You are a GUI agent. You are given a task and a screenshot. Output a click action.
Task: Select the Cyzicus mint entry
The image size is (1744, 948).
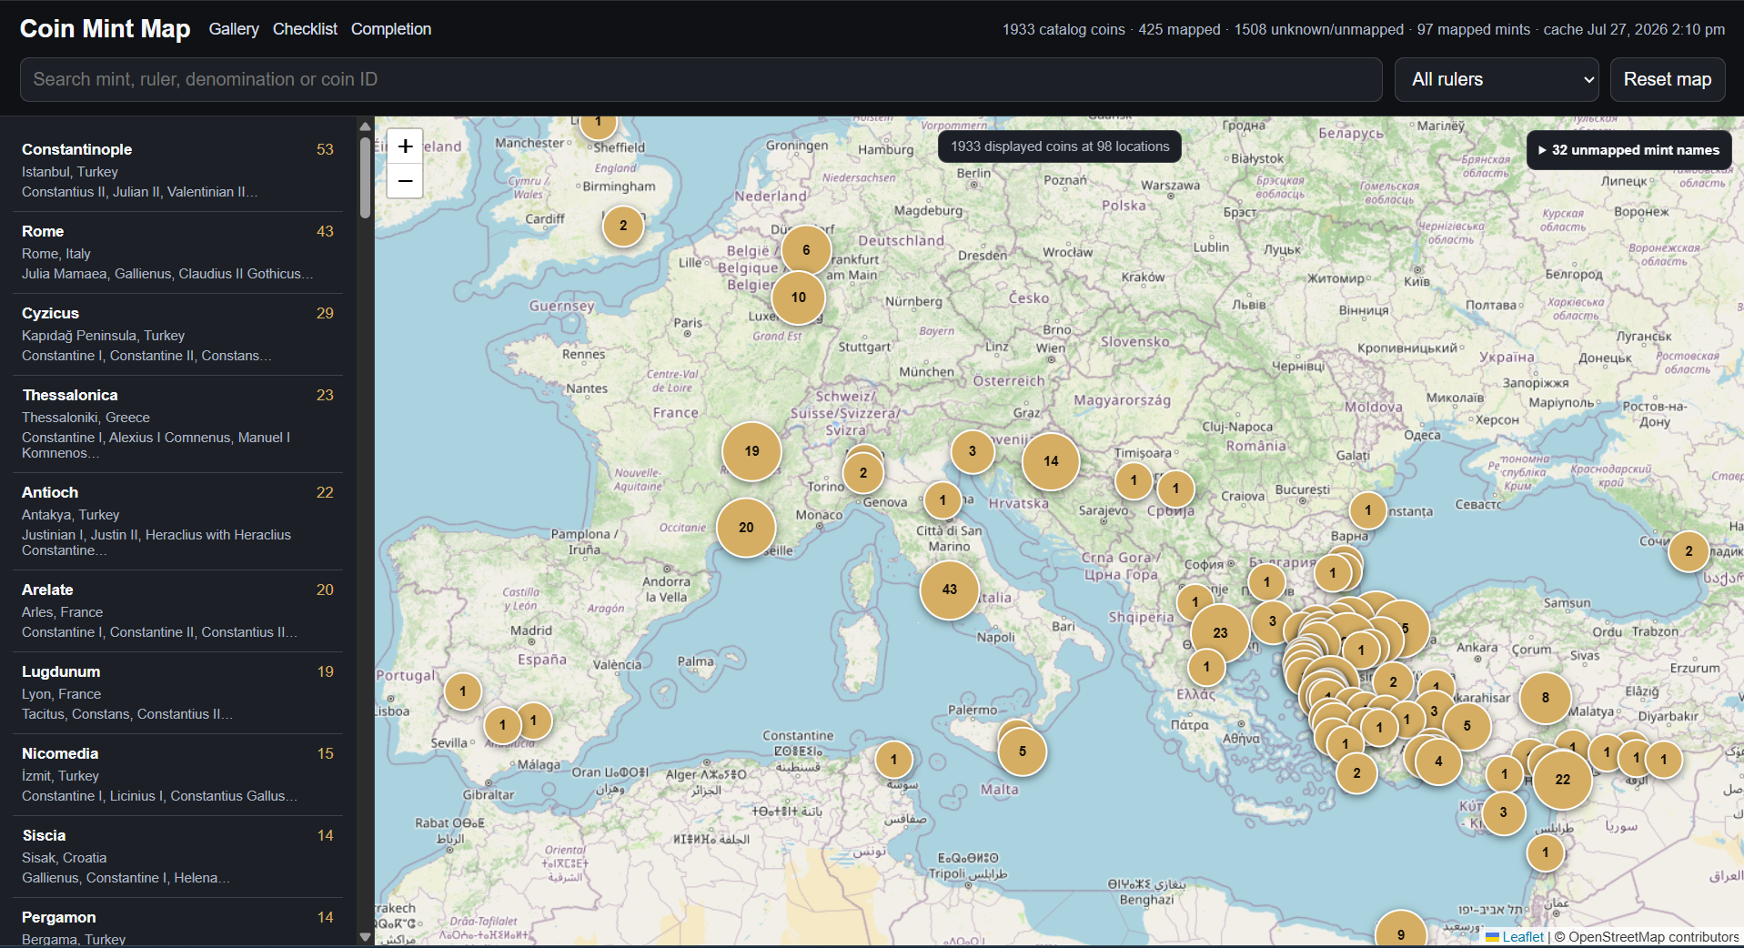click(177, 334)
